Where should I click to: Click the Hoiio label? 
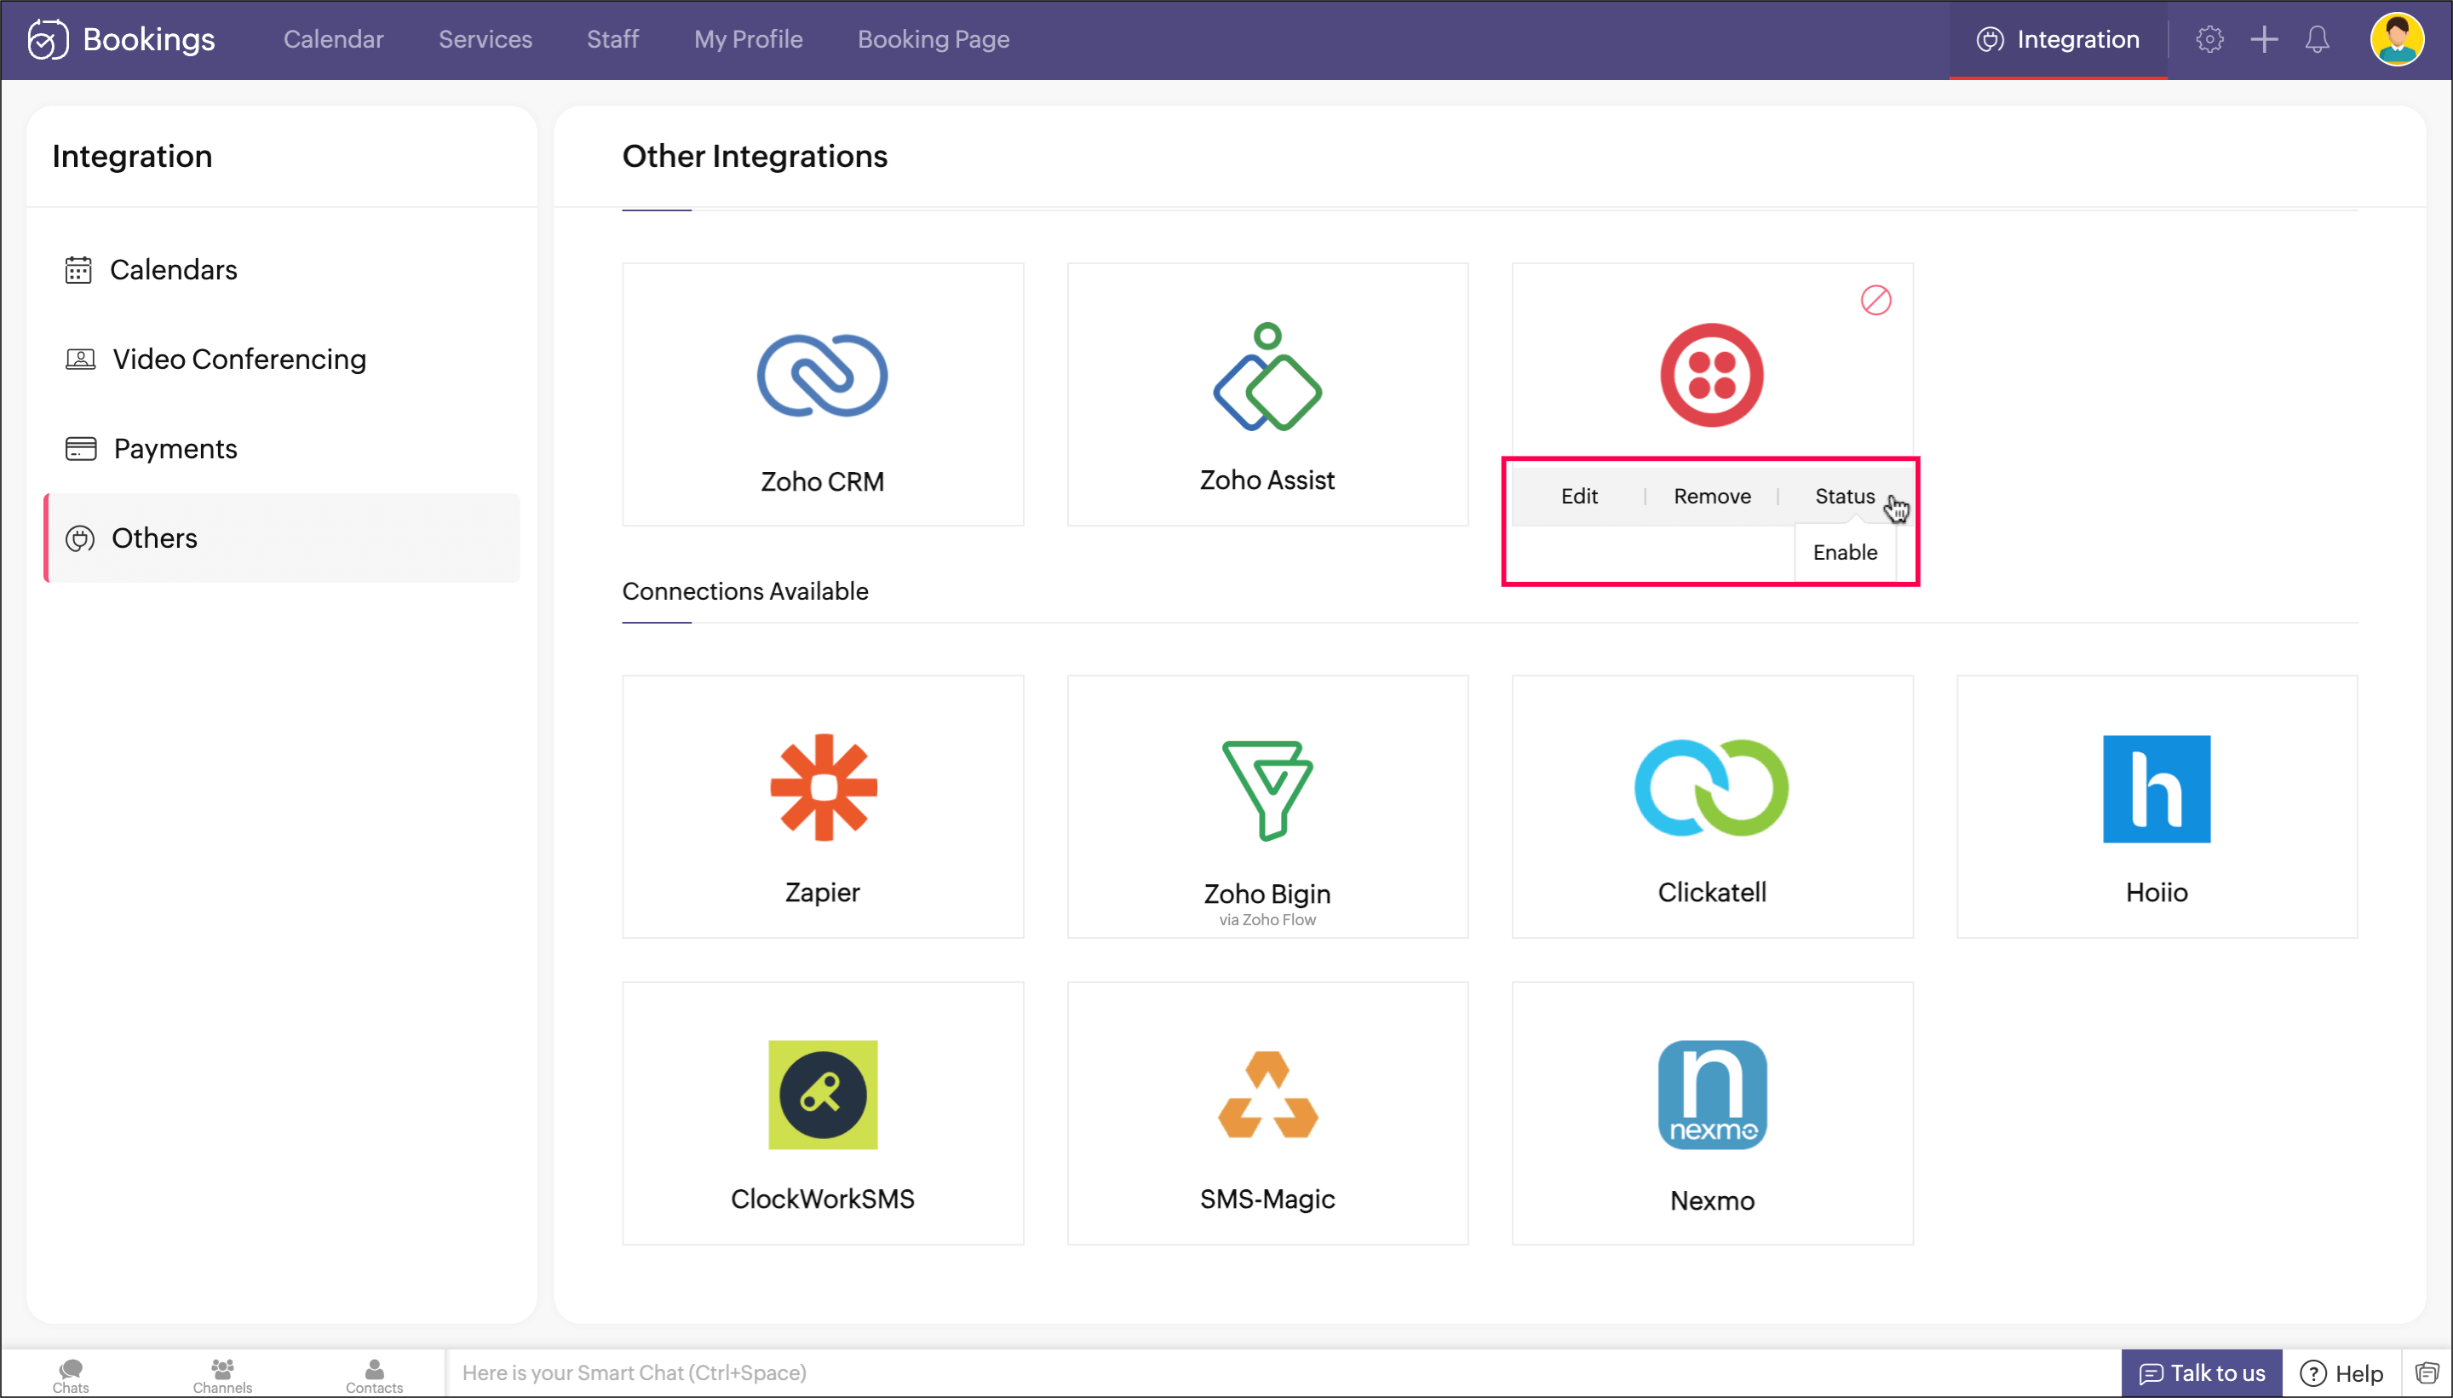click(2157, 892)
